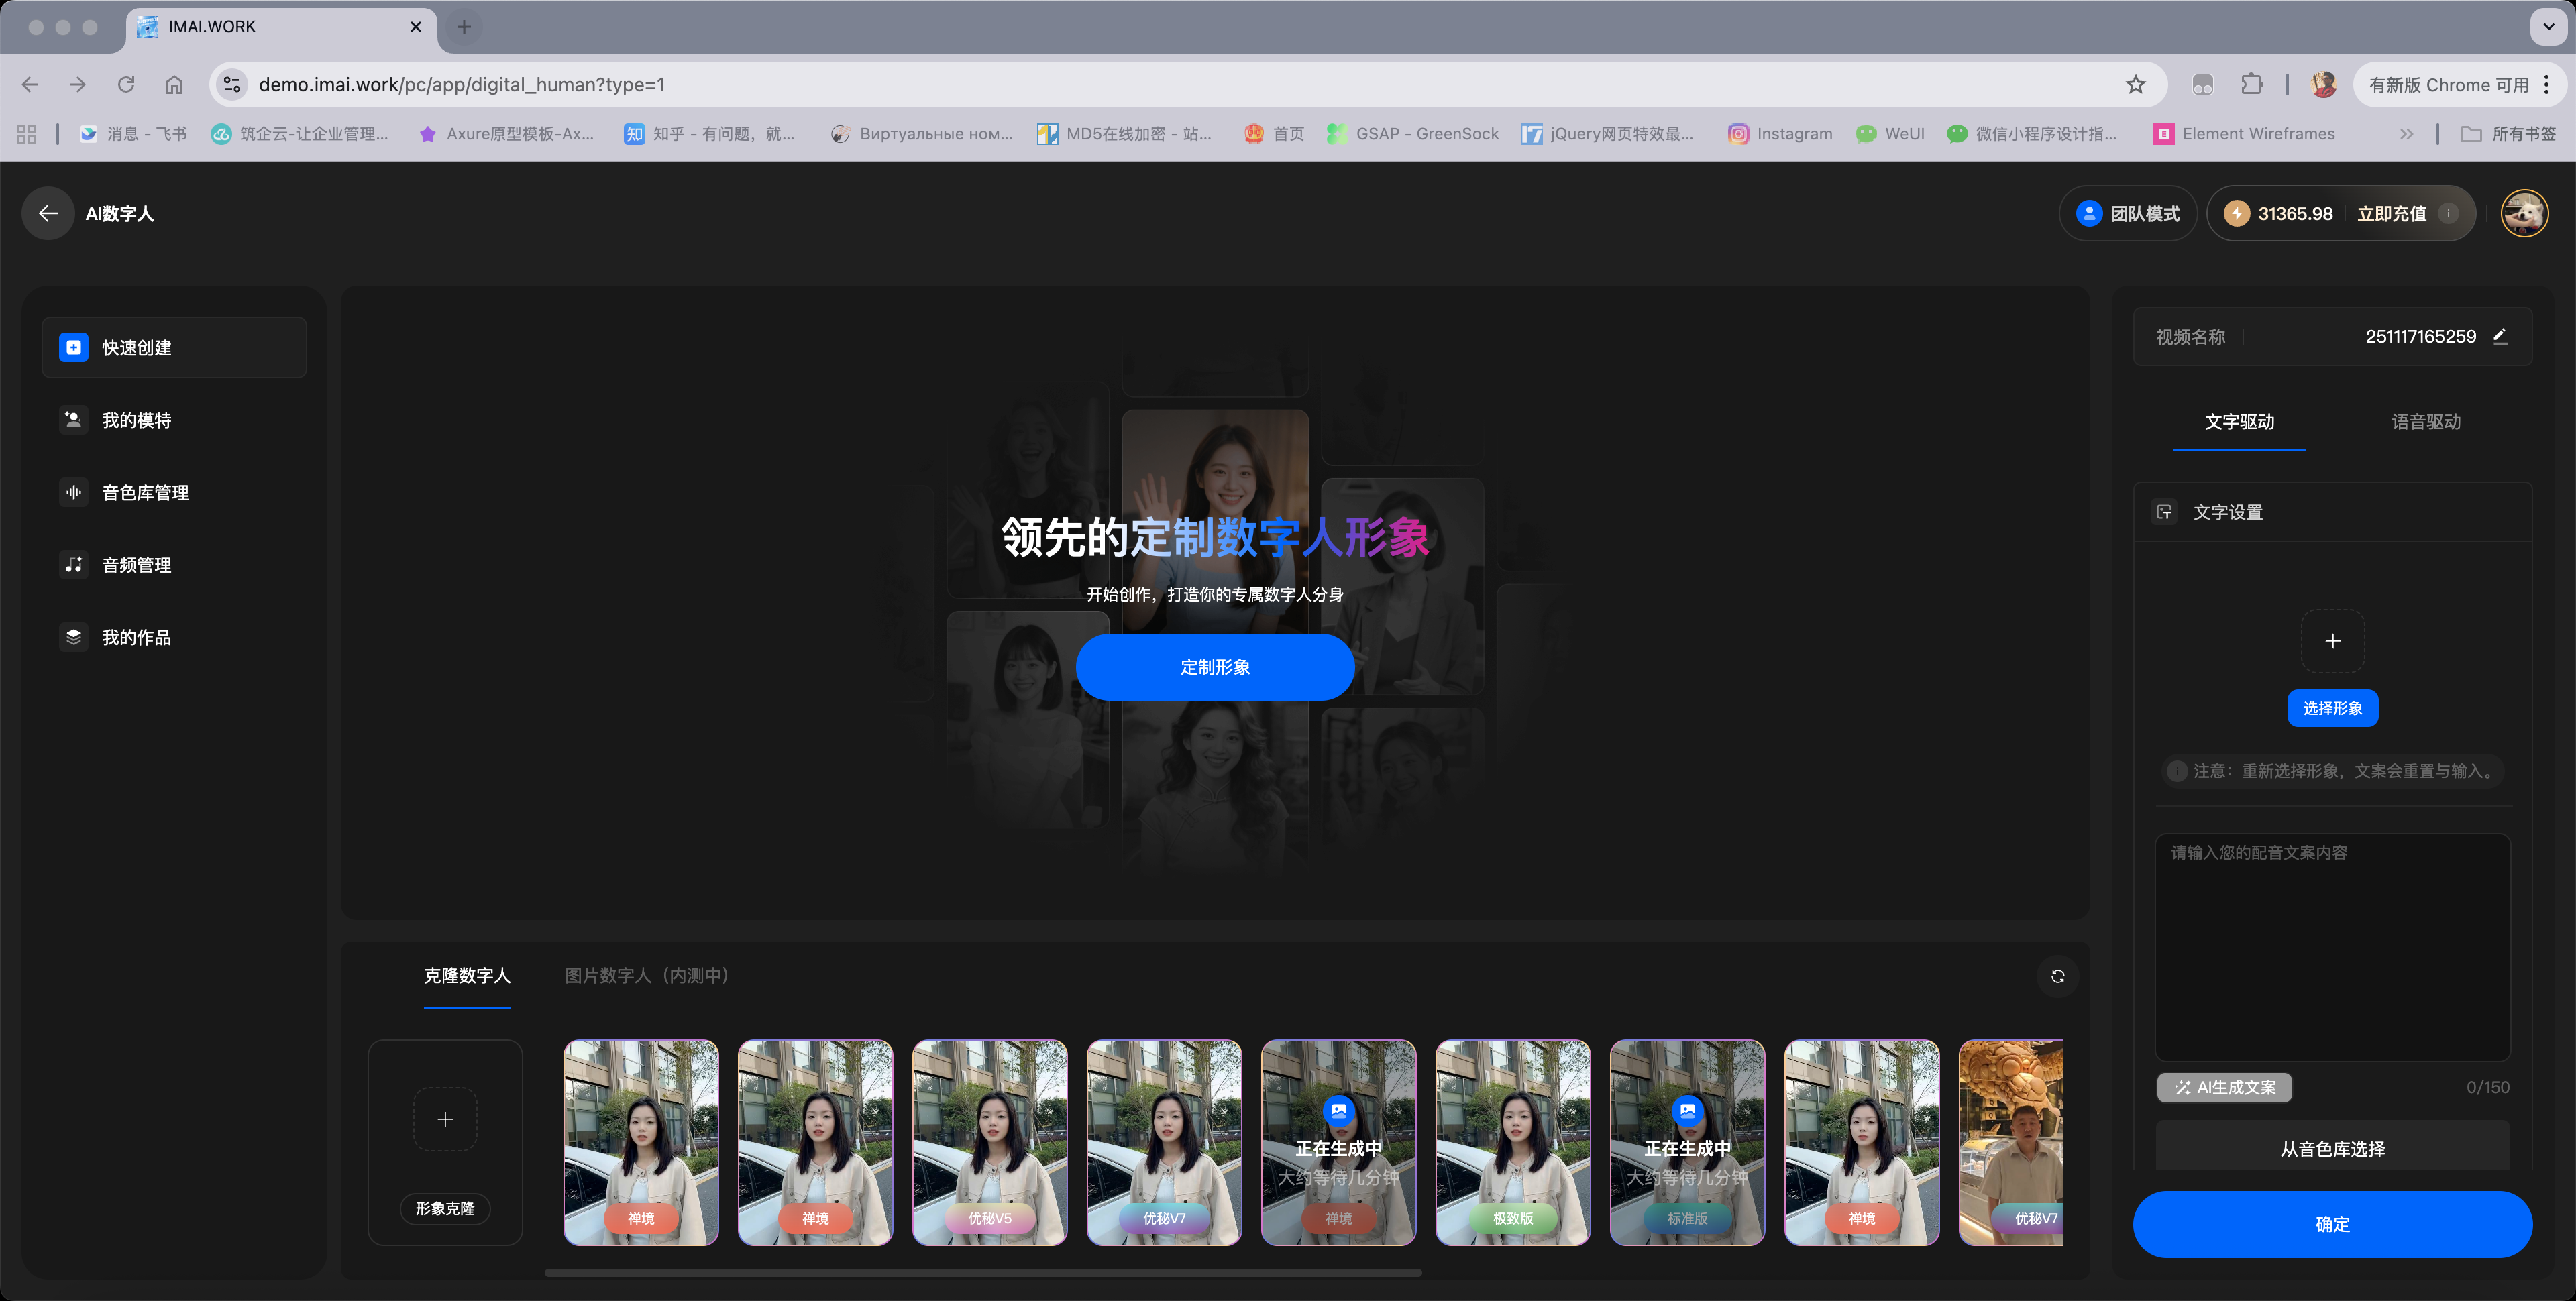Viewport: 2576px width, 1301px height.
Task: Click the 定制形象 button
Action: (x=1215, y=667)
